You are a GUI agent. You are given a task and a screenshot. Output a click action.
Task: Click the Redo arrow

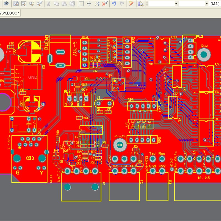[x=122, y=4]
